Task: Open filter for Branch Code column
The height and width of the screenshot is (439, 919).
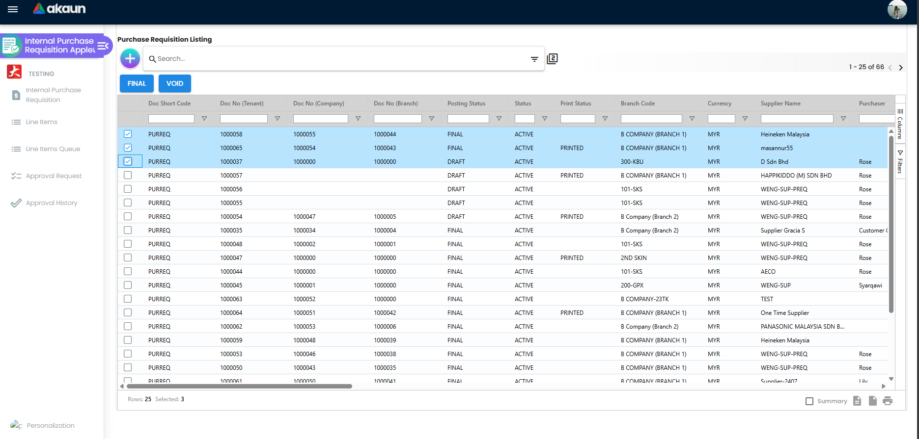Action: pyautogui.click(x=692, y=119)
